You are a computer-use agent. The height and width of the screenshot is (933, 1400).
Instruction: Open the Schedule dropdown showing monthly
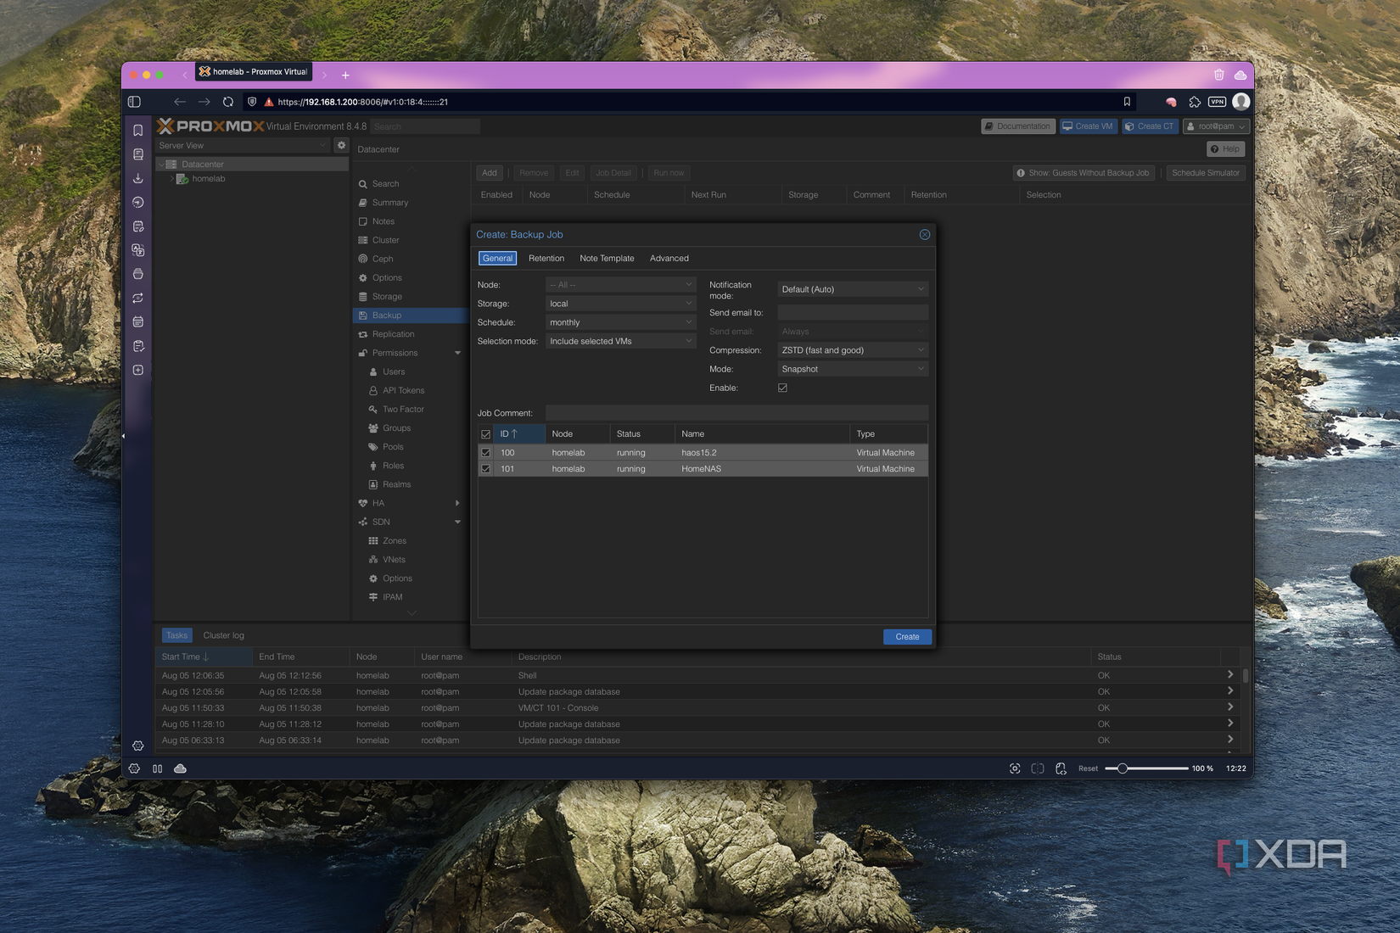point(619,322)
